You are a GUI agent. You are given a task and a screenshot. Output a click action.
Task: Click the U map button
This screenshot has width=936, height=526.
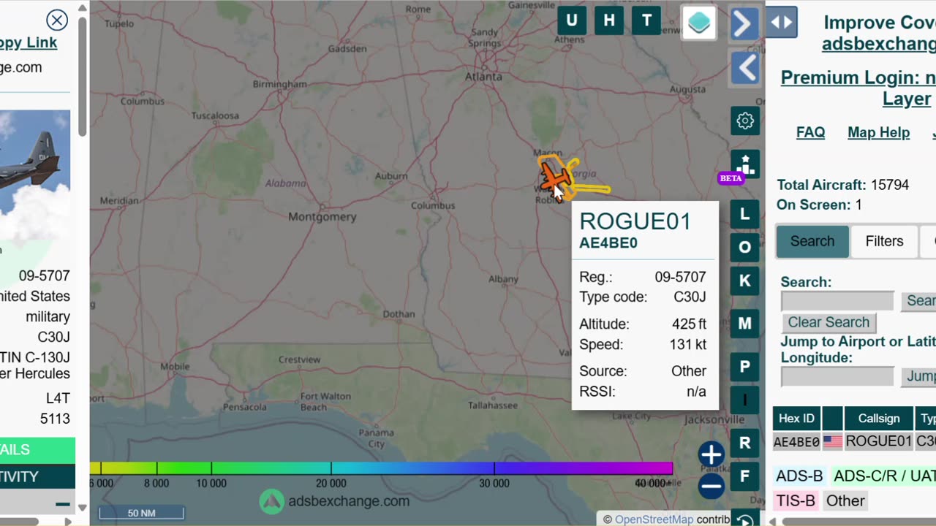coord(572,21)
